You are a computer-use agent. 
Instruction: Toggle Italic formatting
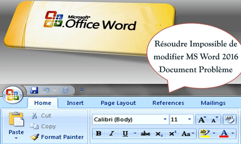tap(112, 134)
